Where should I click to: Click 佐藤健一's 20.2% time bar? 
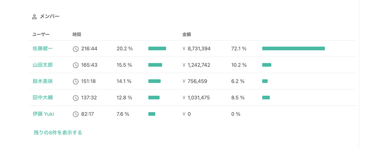click(x=157, y=48)
